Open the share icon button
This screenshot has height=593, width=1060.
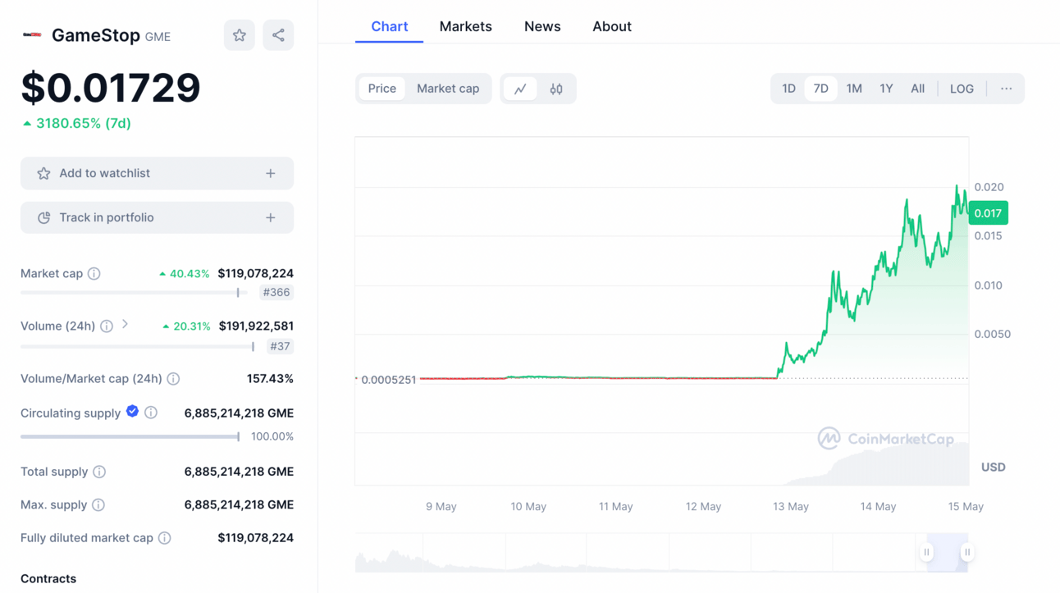tap(278, 35)
